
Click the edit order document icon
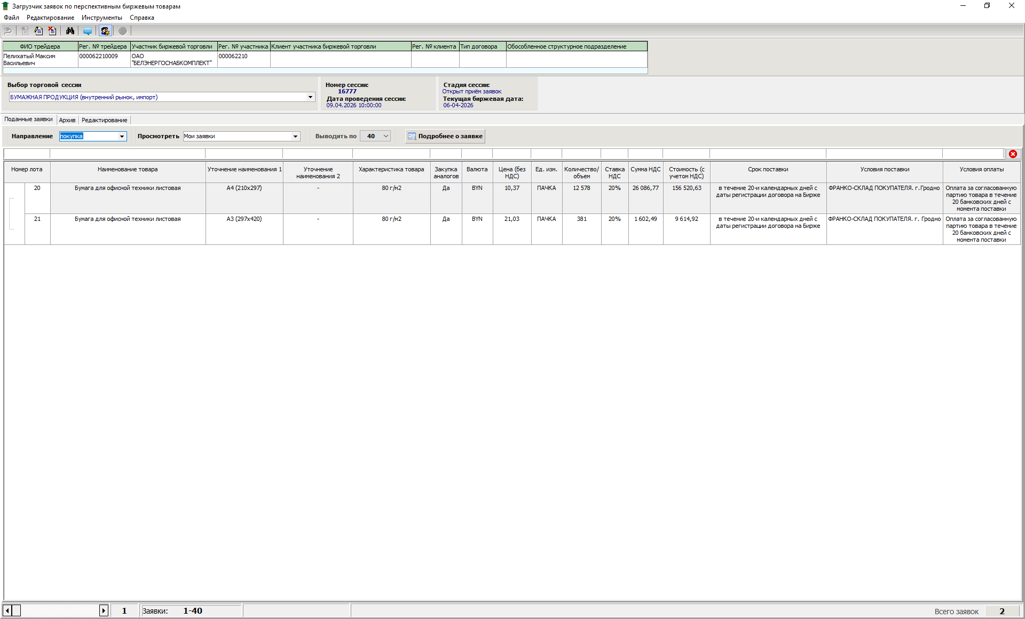(38, 31)
